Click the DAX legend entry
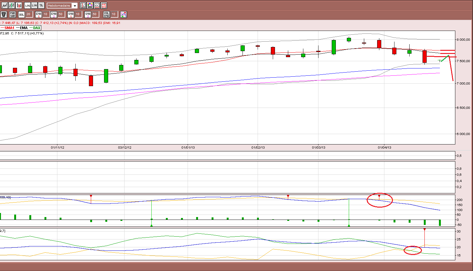The image size is (473, 271). (35, 28)
